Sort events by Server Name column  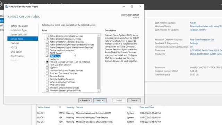[44, 107]
